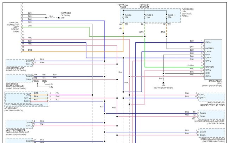The width and height of the screenshot is (229, 143).
Task: Select the FUSE 6 10A label
Action: pos(128,16)
